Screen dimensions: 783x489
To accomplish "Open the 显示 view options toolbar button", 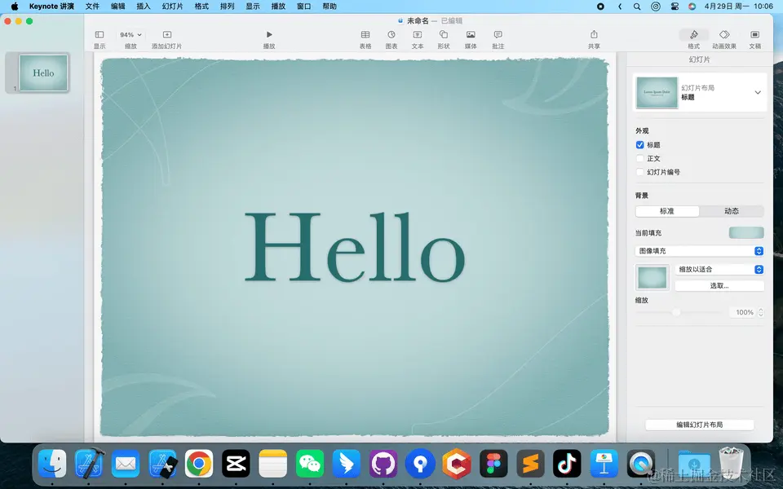I will tap(100, 39).
